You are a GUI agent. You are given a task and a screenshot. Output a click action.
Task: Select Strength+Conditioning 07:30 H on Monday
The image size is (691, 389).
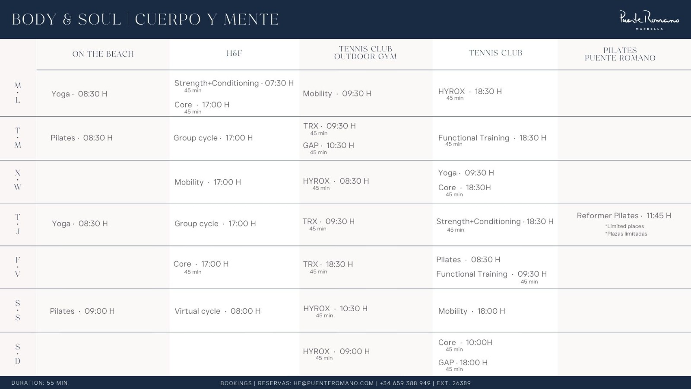click(x=234, y=83)
